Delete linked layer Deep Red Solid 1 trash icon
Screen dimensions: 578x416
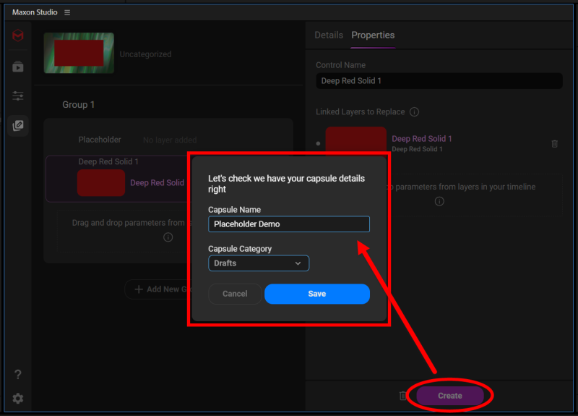tap(554, 143)
